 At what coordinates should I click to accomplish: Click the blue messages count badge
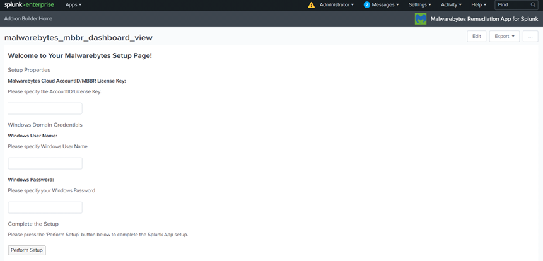coord(367,5)
